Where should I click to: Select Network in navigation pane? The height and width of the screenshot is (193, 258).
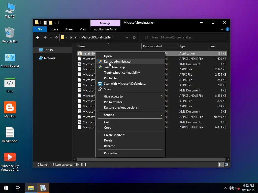(x=52, y=58)
